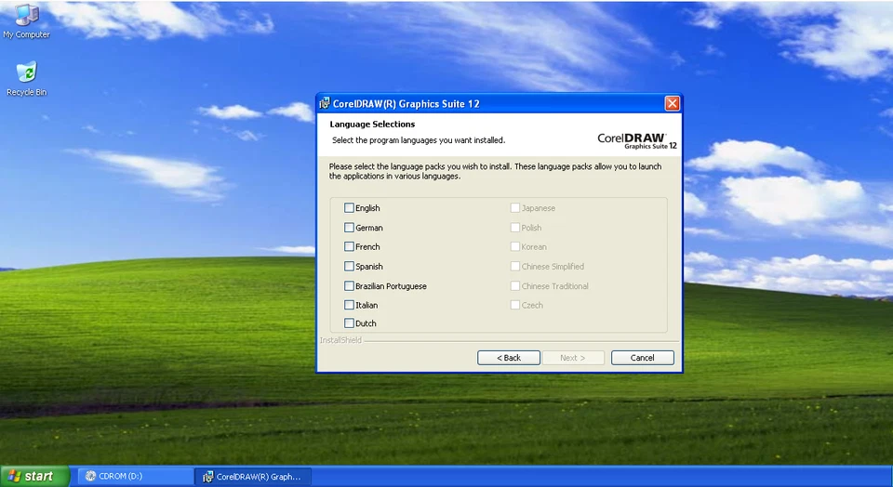The image size is (893, 487).
Task: Click the CorelDRAW Graphics Suite 12 logo
Action: coord(636,140)
